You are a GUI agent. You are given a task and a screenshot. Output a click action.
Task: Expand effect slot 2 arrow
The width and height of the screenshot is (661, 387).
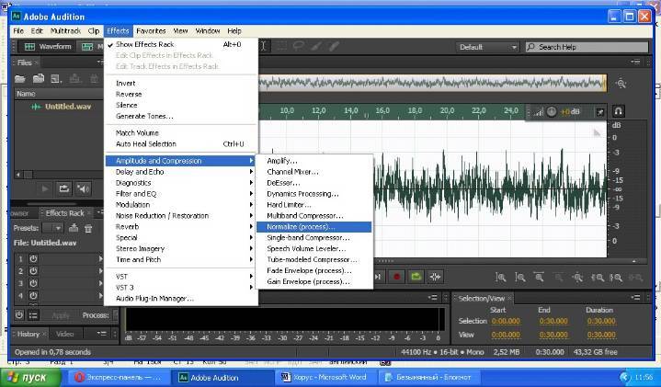pyautogui.click(x=100, y=270)
